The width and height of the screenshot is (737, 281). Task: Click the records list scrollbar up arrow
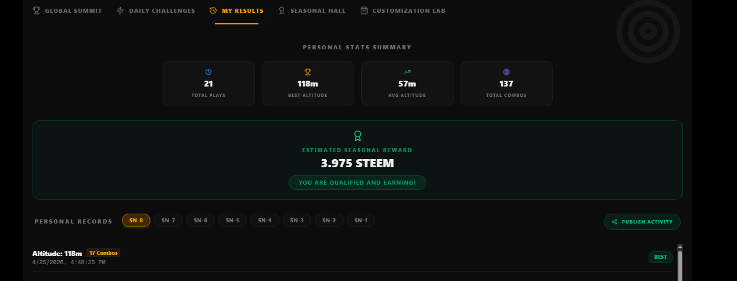[x=680, y=247]
